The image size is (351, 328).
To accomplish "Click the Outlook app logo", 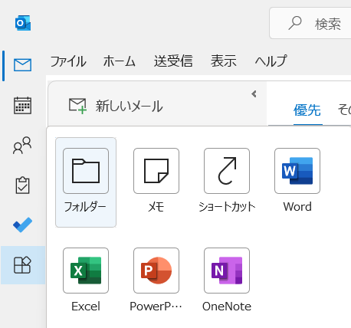I will tap(23, 23).
